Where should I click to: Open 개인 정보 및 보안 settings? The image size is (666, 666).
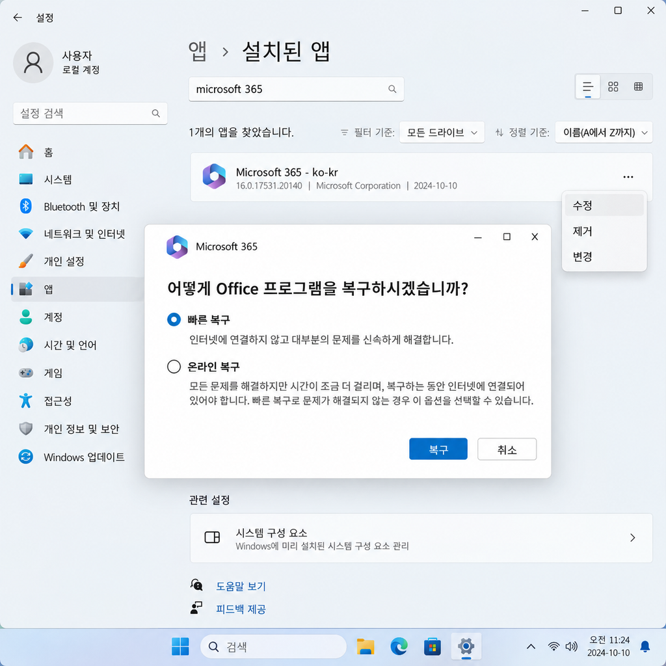click(78, 429)
